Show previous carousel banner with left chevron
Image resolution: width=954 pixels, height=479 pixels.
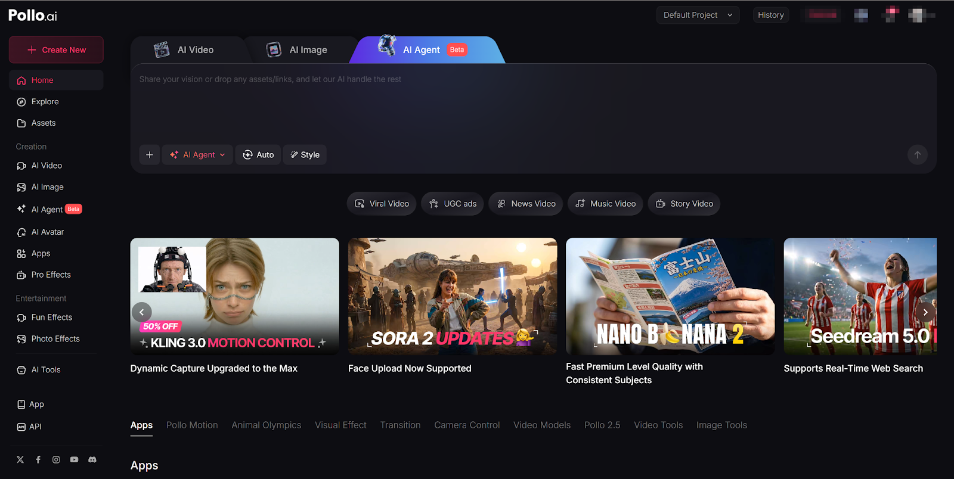(x=141, y=312)
